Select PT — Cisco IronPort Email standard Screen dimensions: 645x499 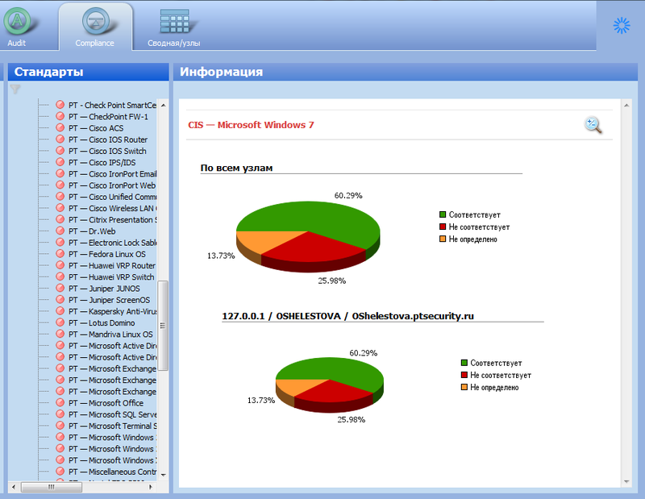coord(112,174)
